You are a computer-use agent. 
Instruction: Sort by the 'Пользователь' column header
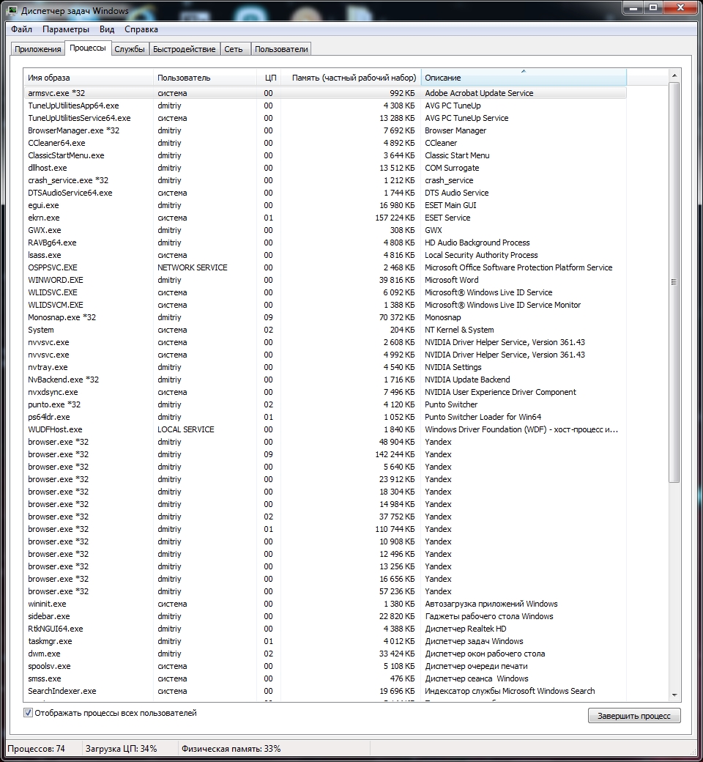tap(183, 78)
